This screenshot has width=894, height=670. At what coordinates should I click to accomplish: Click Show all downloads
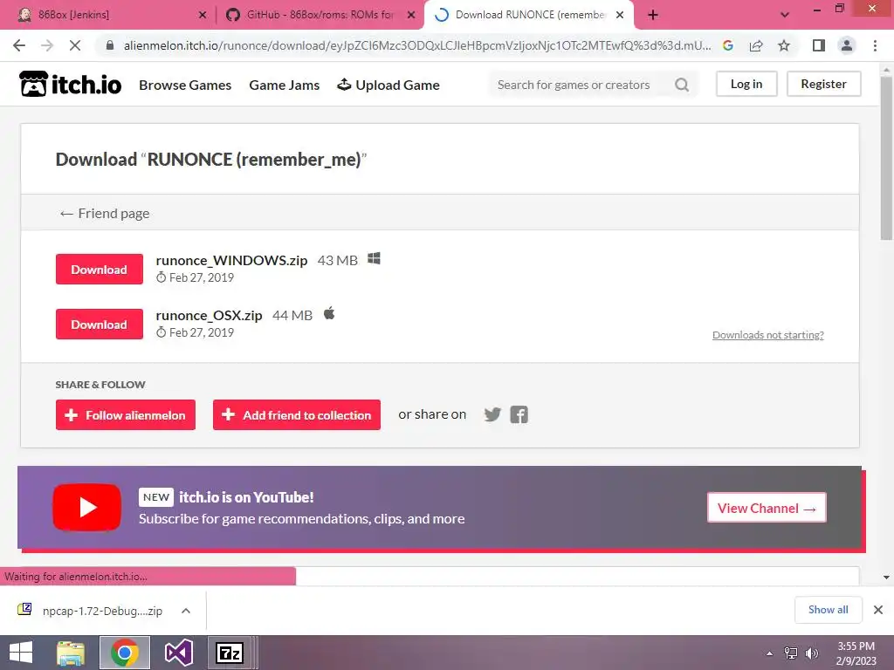(828, 610)
